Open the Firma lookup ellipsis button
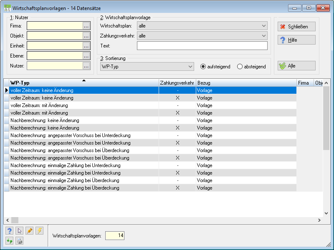The height and width of the screenshot is (250, 334). click(x=86, y=26)
